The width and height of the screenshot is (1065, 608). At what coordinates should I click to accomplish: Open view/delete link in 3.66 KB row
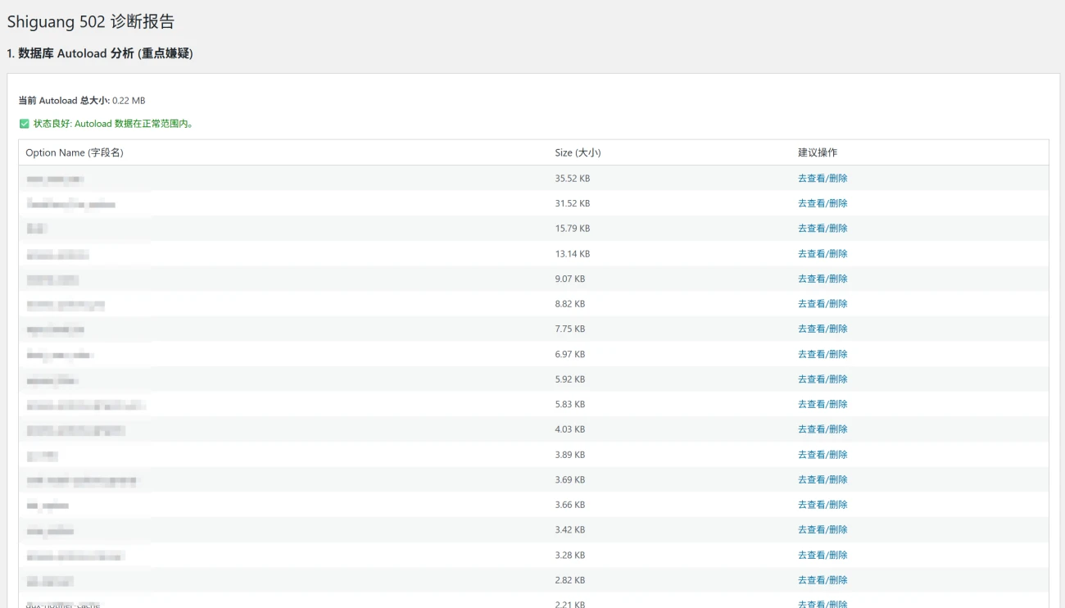tap(823, 505)
